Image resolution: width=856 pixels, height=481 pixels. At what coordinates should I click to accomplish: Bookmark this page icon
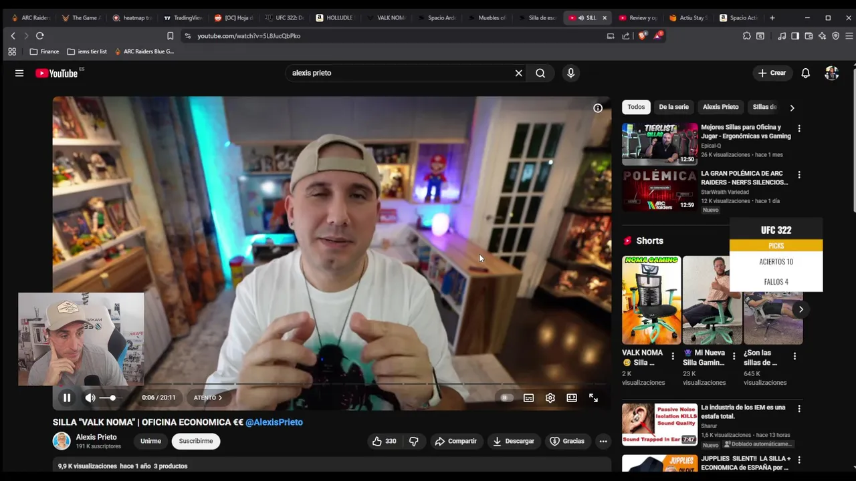170,36
